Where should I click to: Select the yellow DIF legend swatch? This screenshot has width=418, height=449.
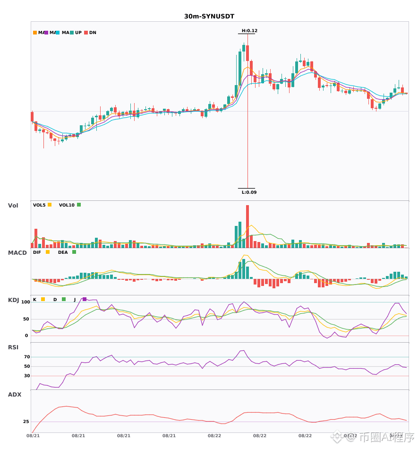pos(48,252)
